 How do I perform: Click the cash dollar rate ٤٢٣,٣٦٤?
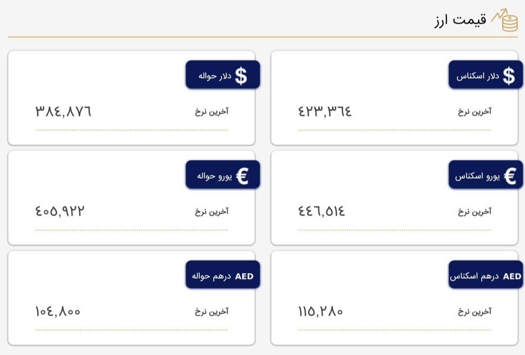pyautogui.click(x=325, y=112)
